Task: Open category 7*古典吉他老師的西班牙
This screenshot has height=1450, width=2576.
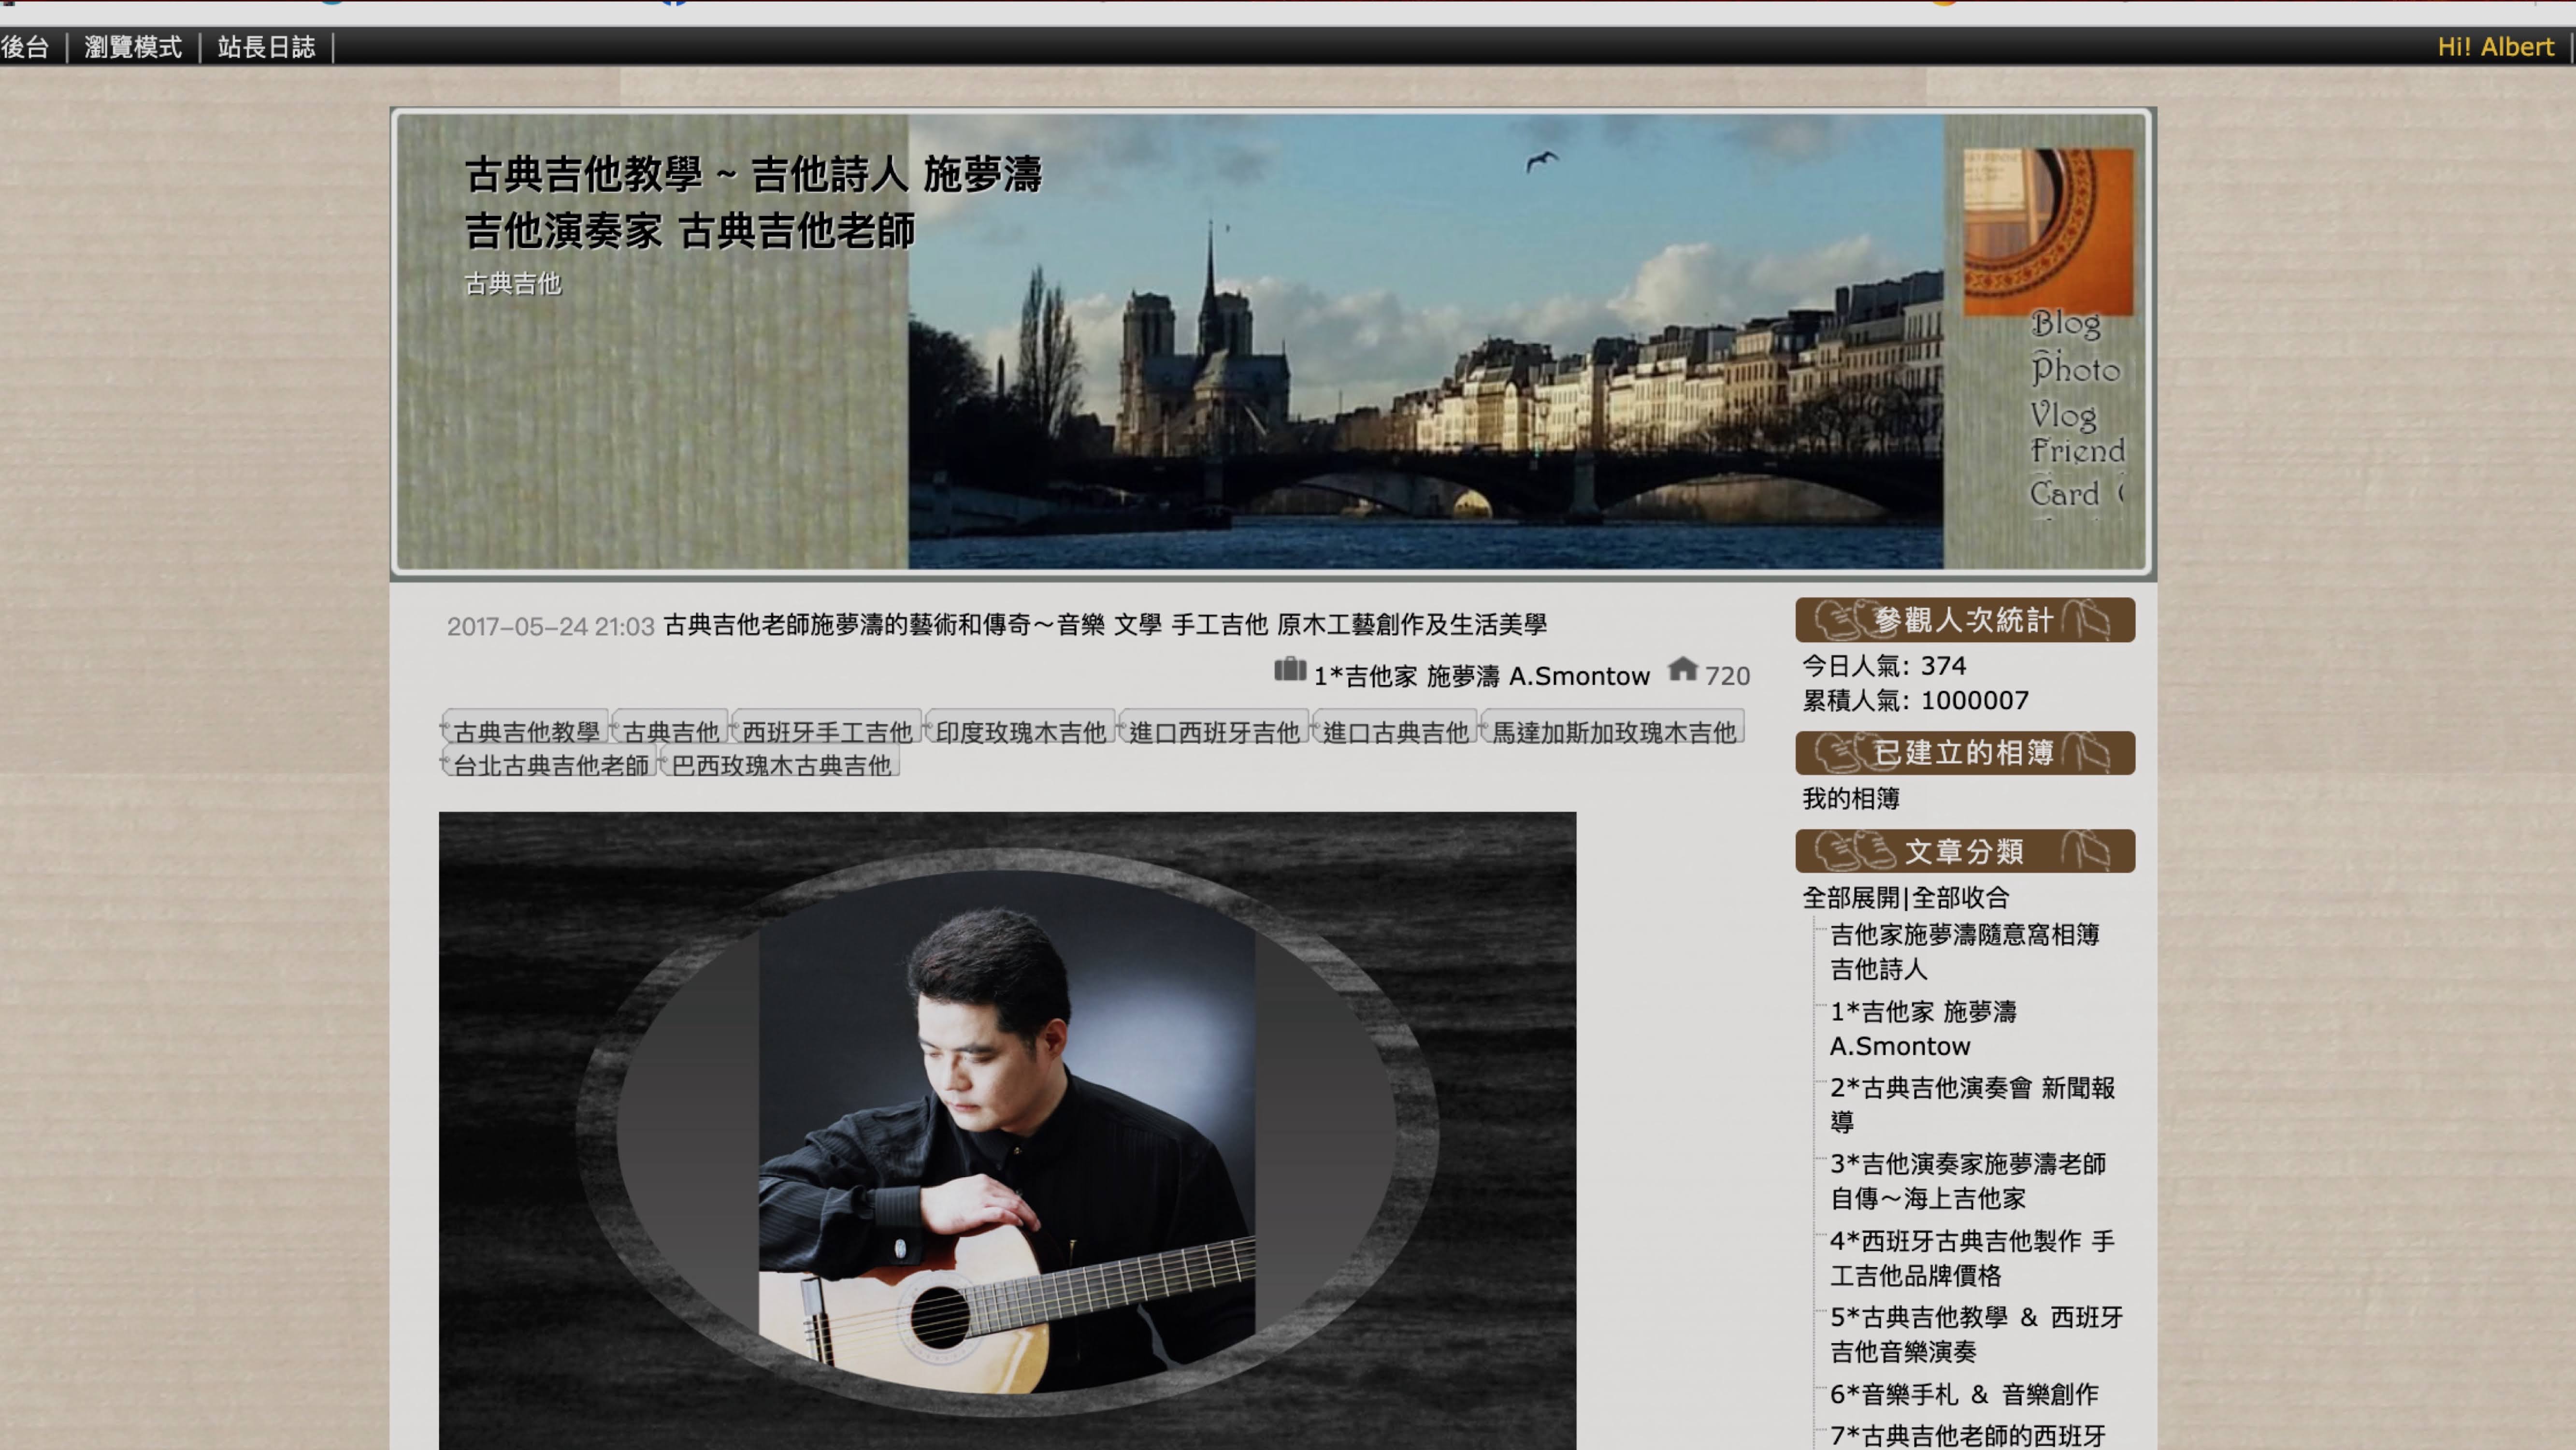Action: point(1968,1436)
